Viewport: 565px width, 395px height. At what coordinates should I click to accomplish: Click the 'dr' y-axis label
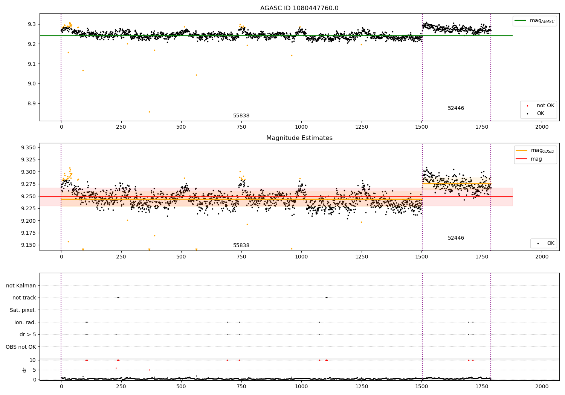(x=24, y=370)
